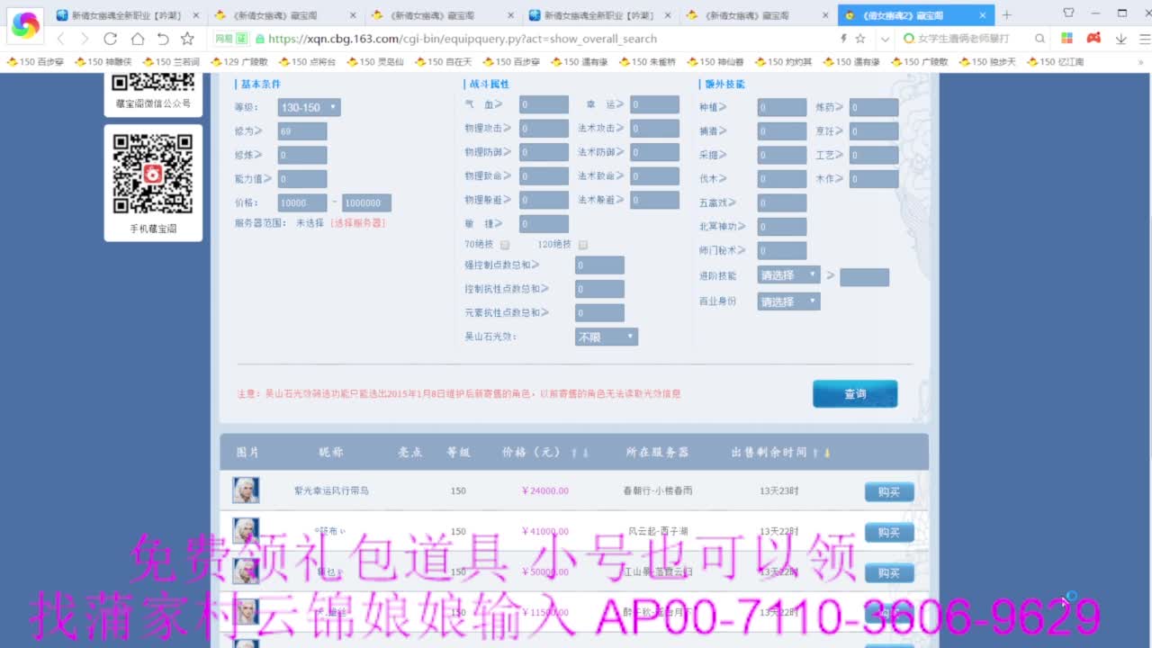
Task: Open the 等级 130-150 dropdown
Action: 309,107
